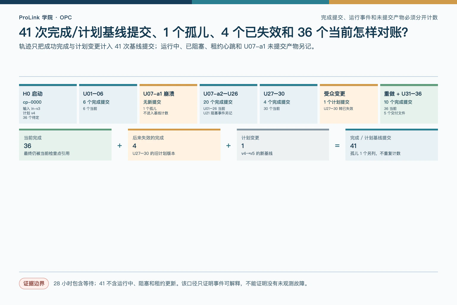Screen dimensions: 457x305
Task: Click 20 个完成提交 text
Action: coord(218,102)
